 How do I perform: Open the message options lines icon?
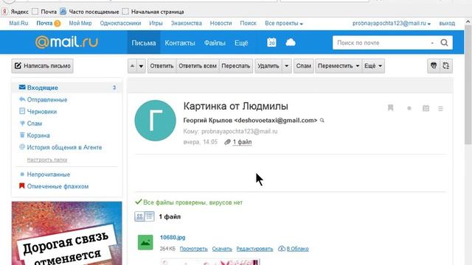(440, 108)
